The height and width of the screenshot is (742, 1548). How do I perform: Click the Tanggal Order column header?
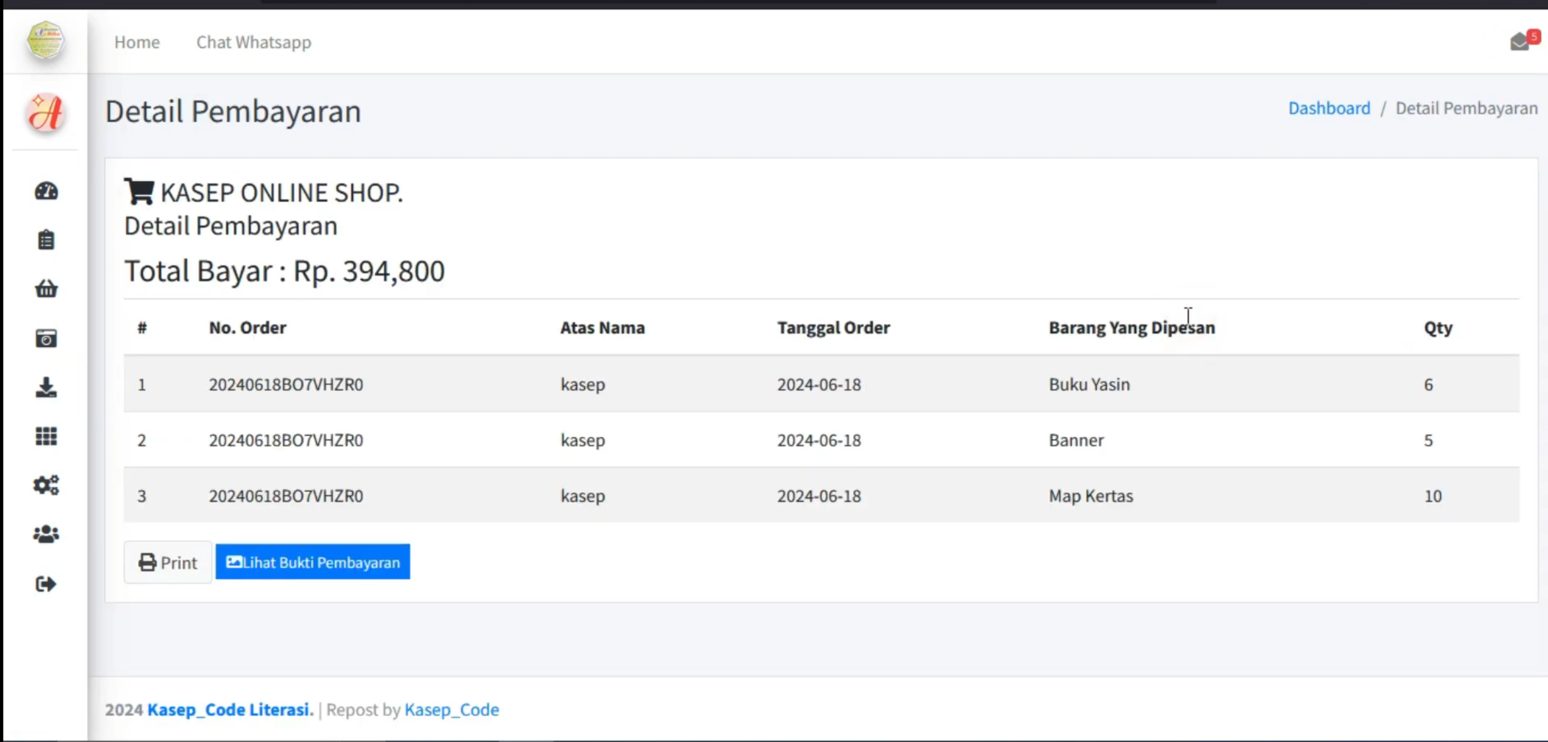(x=833, y=327)
